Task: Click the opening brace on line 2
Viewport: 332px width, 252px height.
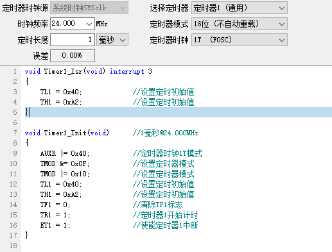Action: coord(27,81)
